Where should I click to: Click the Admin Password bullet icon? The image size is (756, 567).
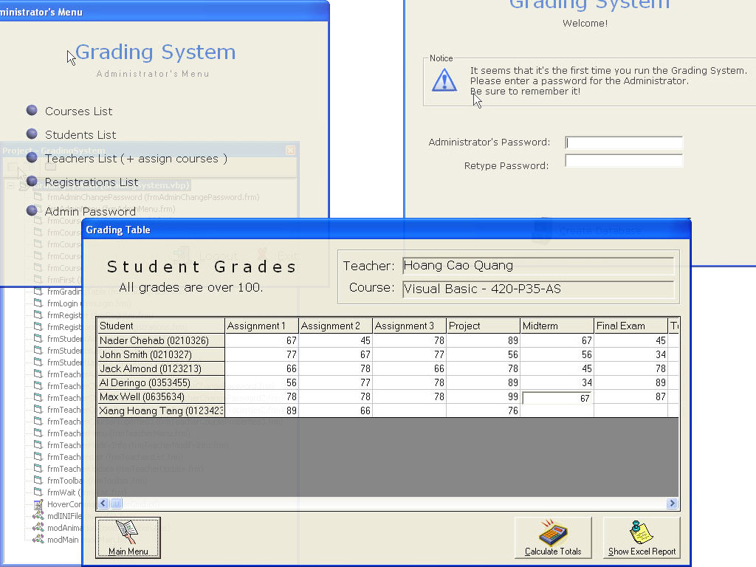point(32,210)
